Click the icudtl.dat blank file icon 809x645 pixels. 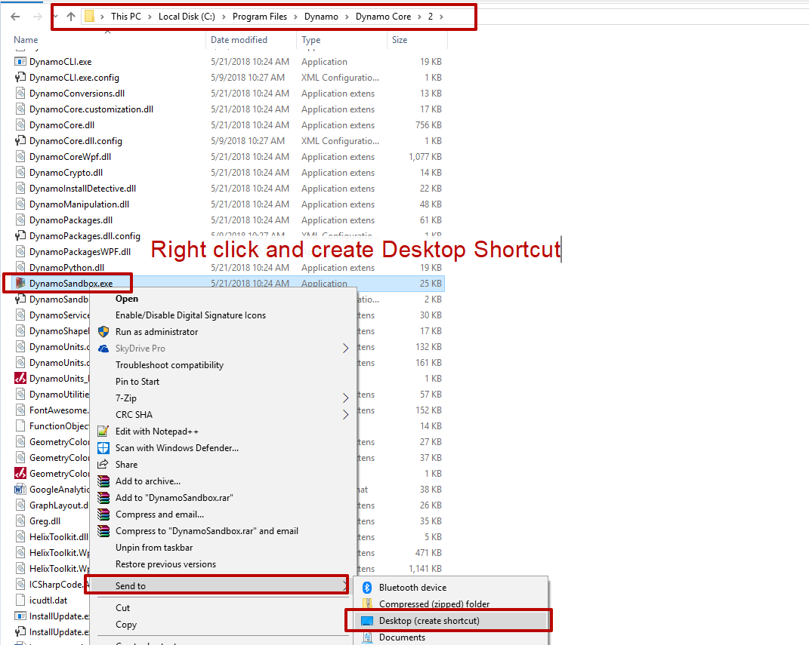tap(20, 600)
